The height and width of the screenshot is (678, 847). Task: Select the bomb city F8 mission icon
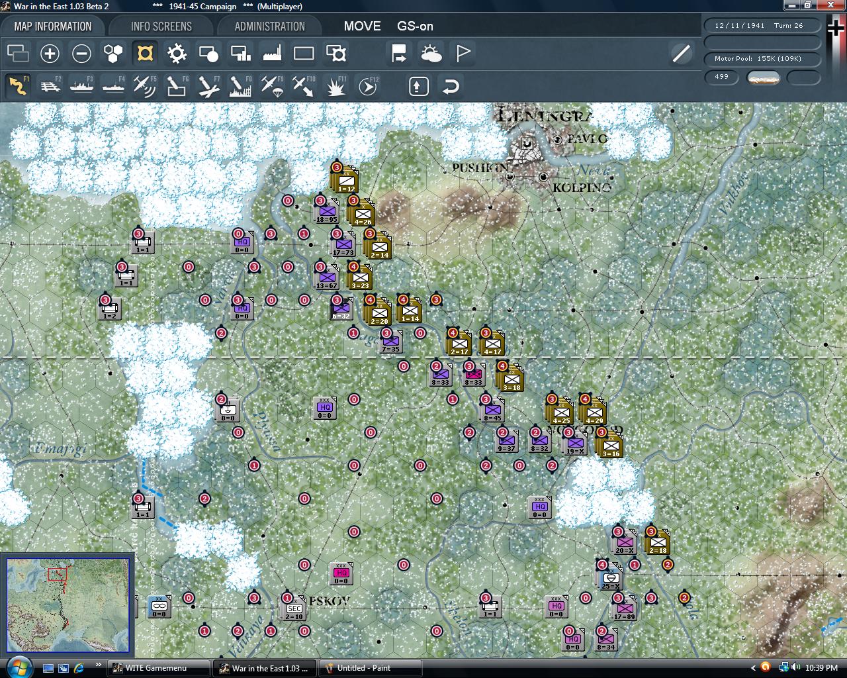239,85
